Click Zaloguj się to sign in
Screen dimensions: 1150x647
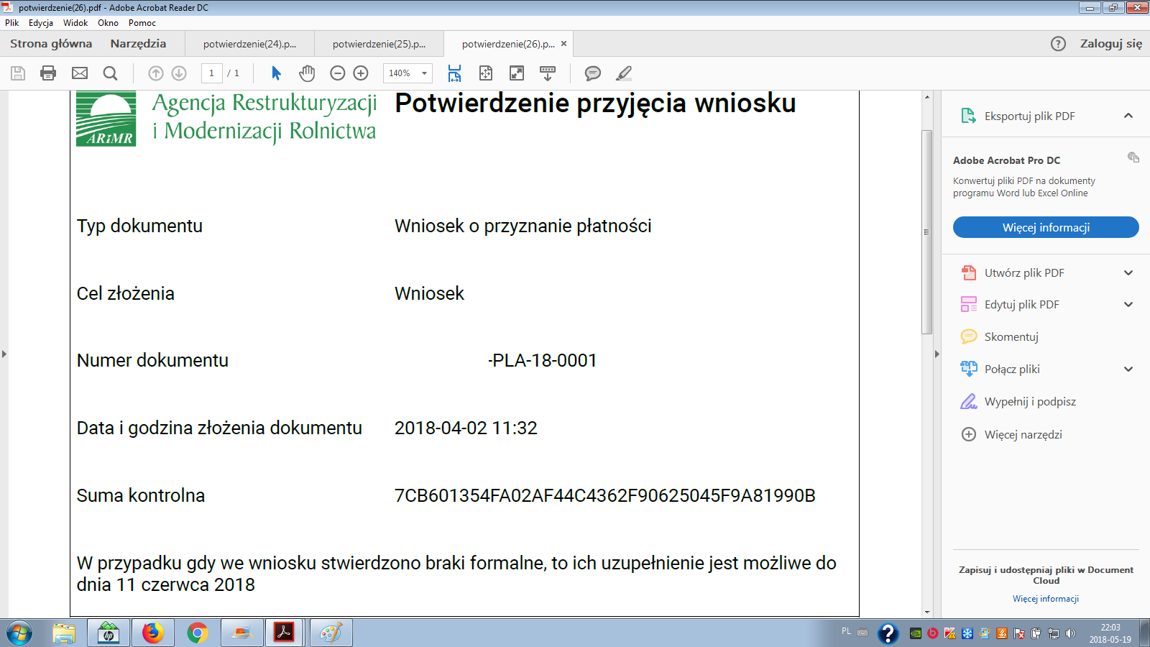[1110, 44]
